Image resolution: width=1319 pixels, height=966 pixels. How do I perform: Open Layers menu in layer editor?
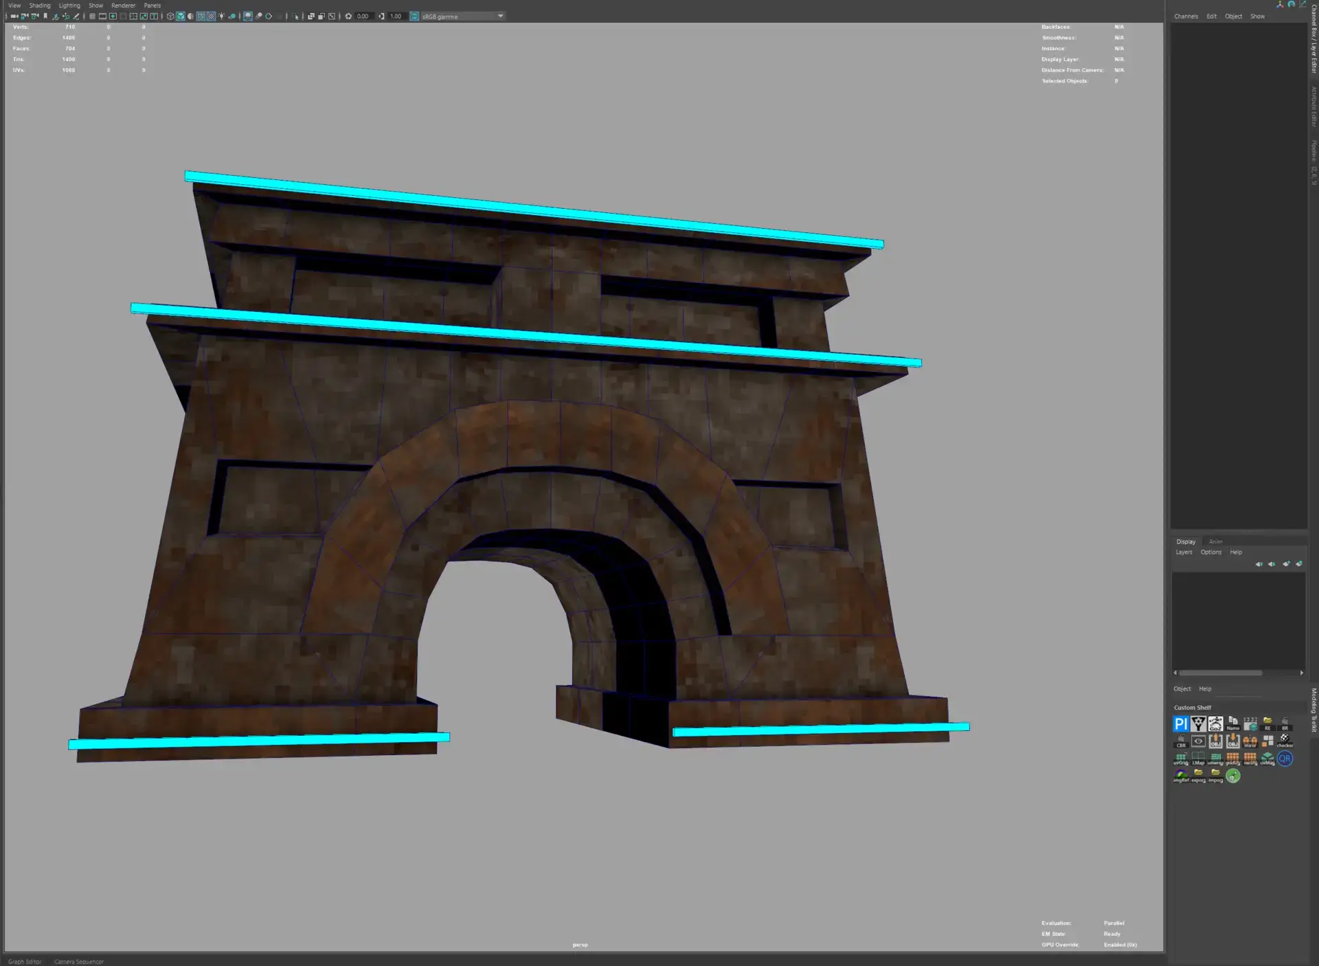click(1184, 552)
